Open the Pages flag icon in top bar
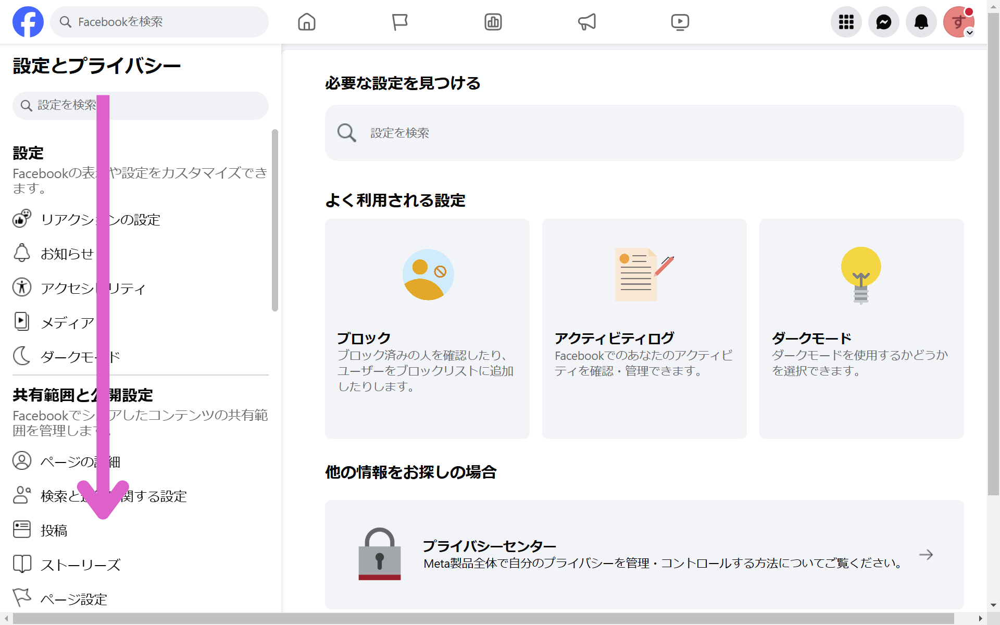The height and width of the screenshot is (625, 1000). tap(399, 22)
